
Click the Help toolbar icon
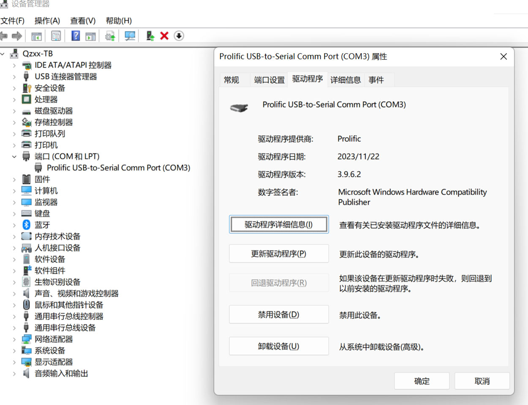[x=75, y=36]
